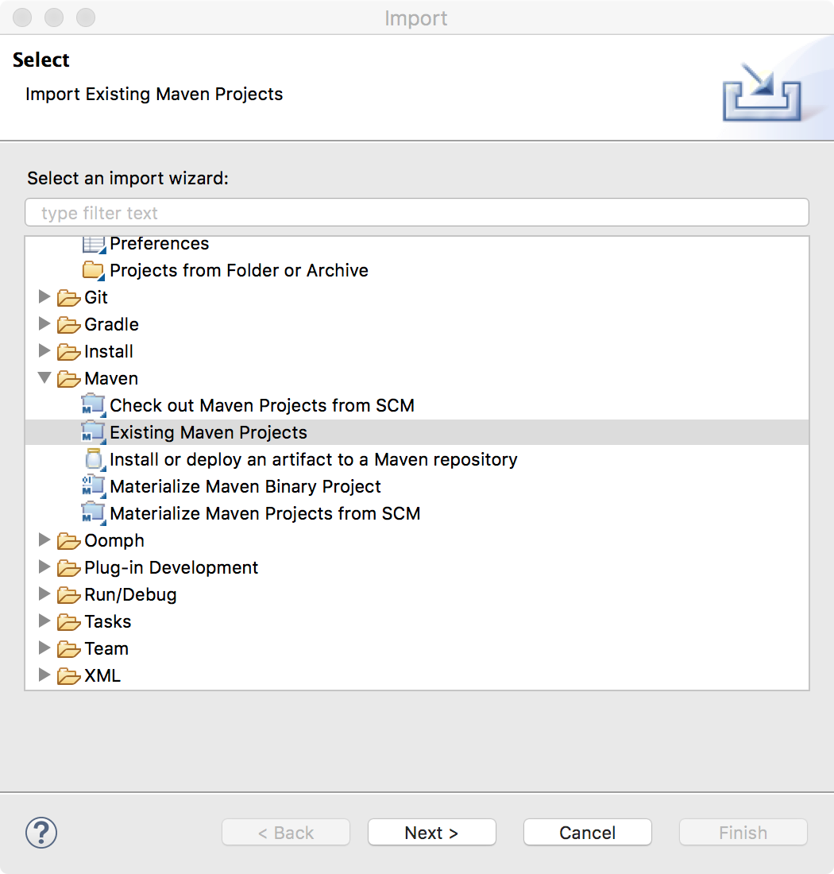Click the Preferences import icon
The image size is (834, 874).
coord(93,243)
